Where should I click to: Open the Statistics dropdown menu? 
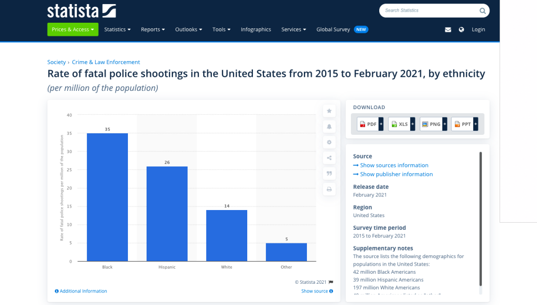pyautogui.click(x=117, y=29)
